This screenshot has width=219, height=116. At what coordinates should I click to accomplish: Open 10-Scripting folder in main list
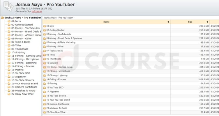52,63
